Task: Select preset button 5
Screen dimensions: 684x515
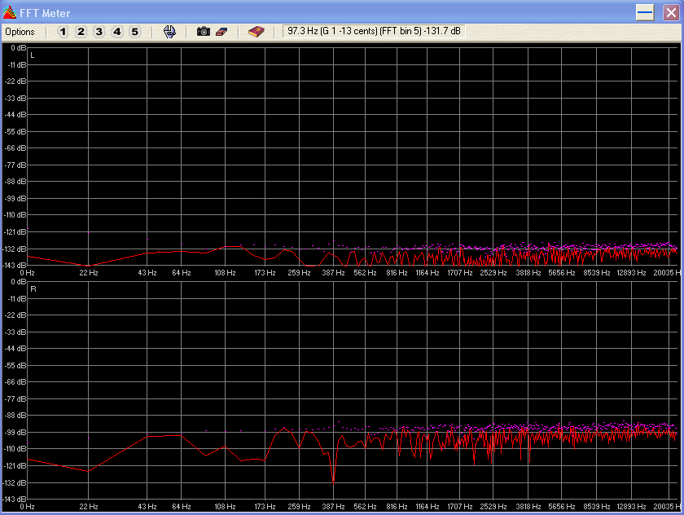Action: coord(134,32)
